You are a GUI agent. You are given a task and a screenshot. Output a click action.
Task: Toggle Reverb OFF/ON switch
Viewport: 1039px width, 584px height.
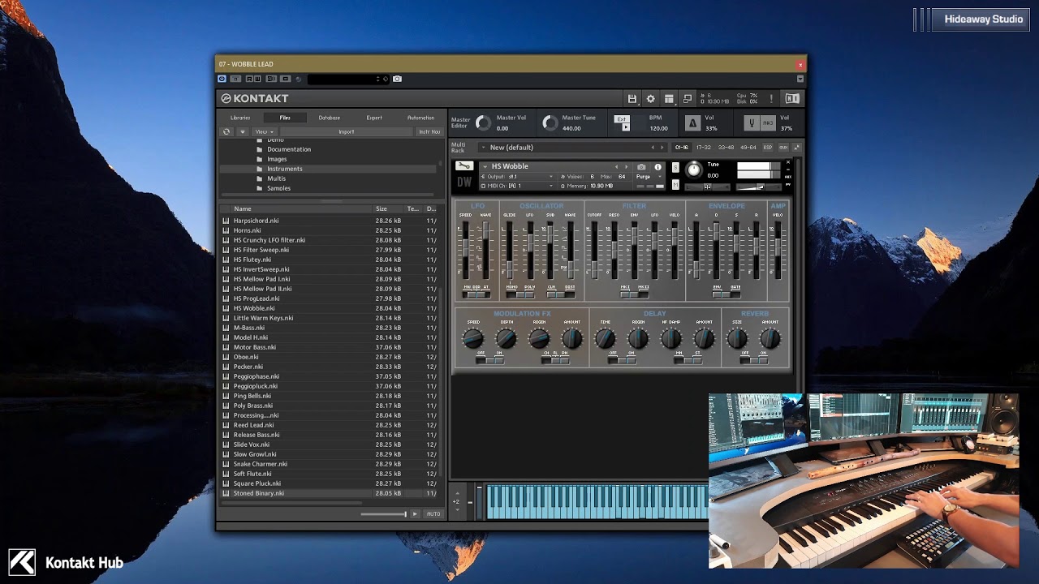tap(754, 359)
